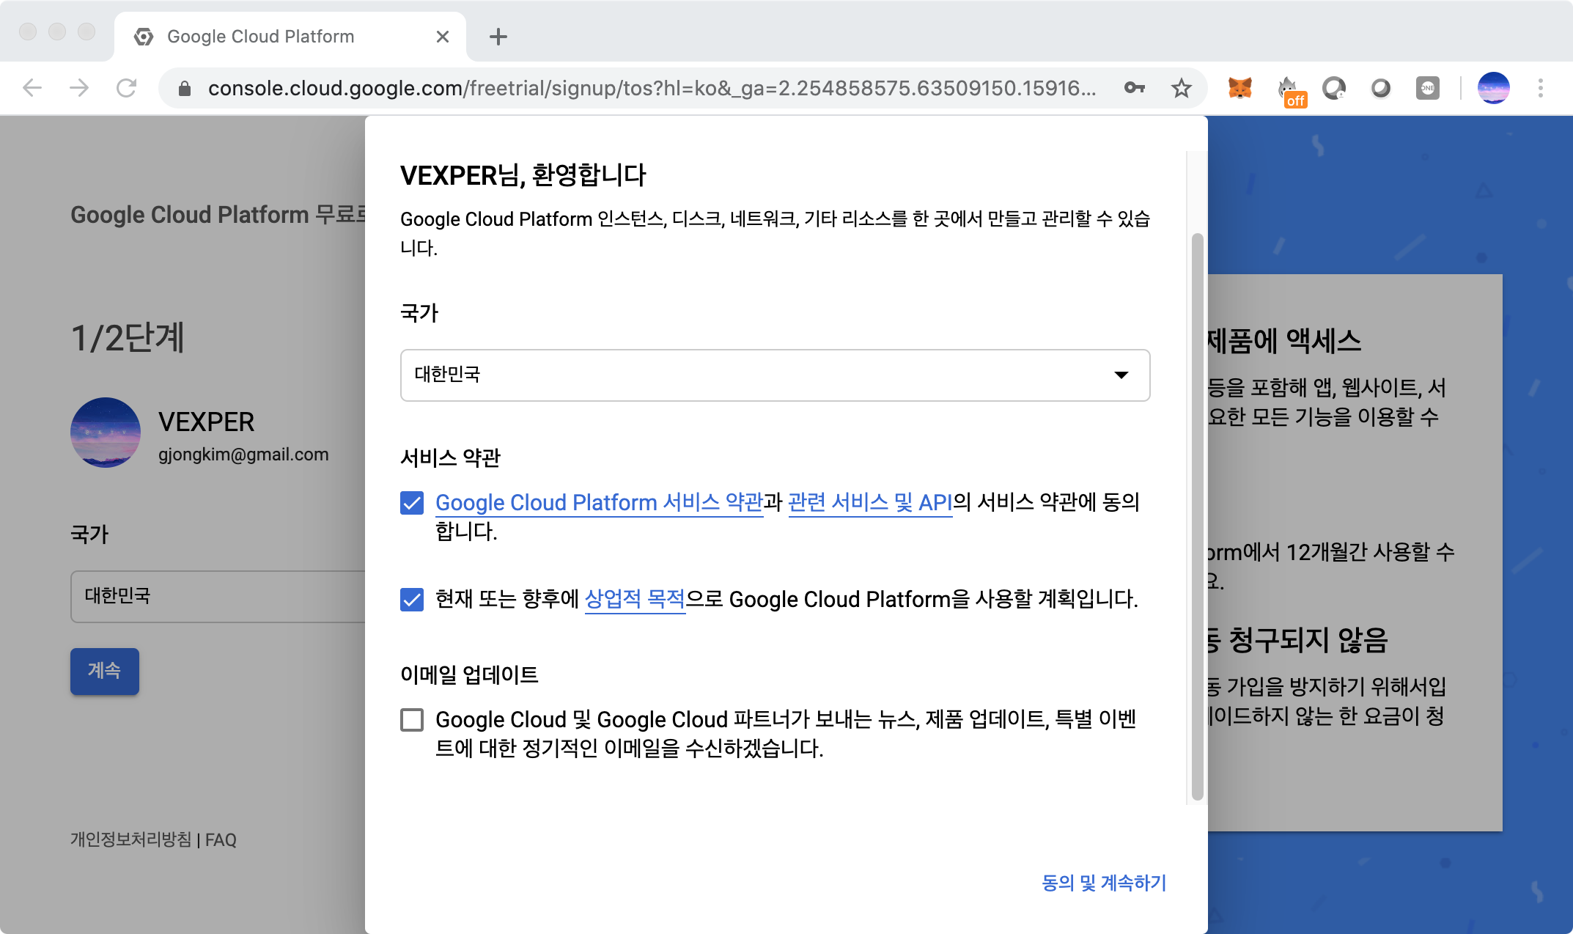Click the MetaMask fox extension icon
Viewport: 1573px width, 934px height.
[1239, 89]
